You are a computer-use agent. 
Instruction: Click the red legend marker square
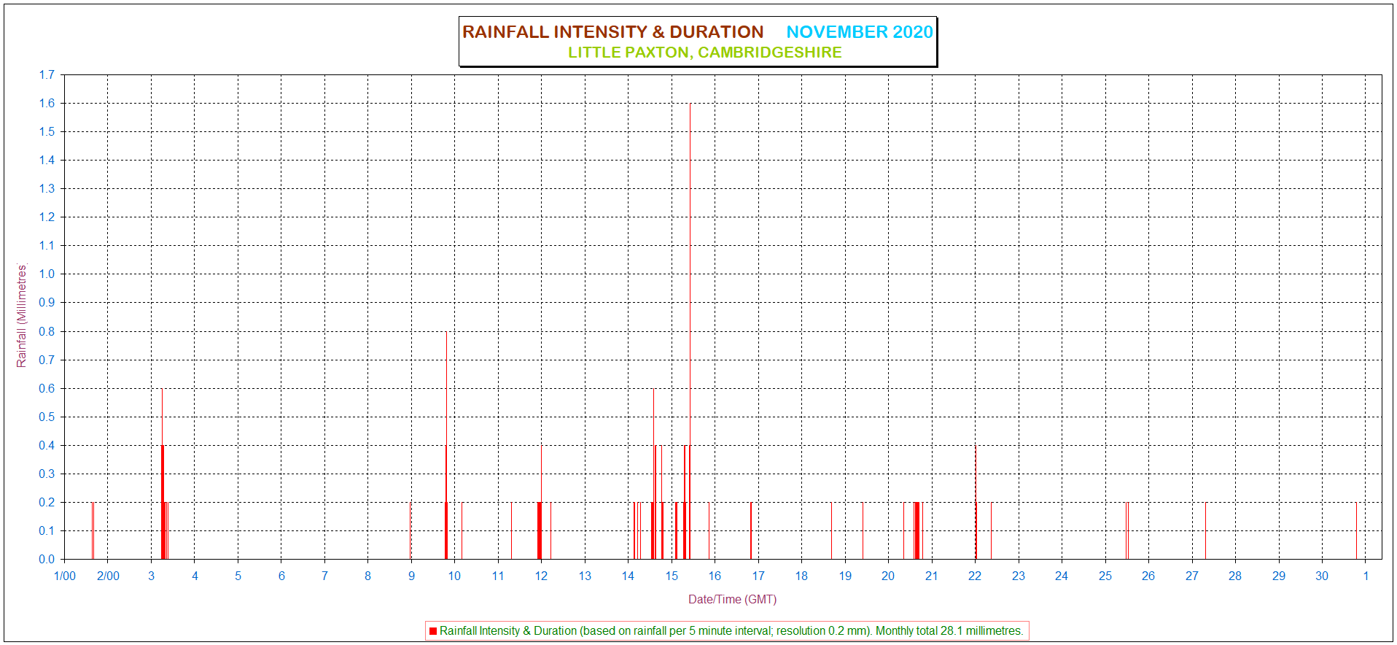[x=433, y=631]
